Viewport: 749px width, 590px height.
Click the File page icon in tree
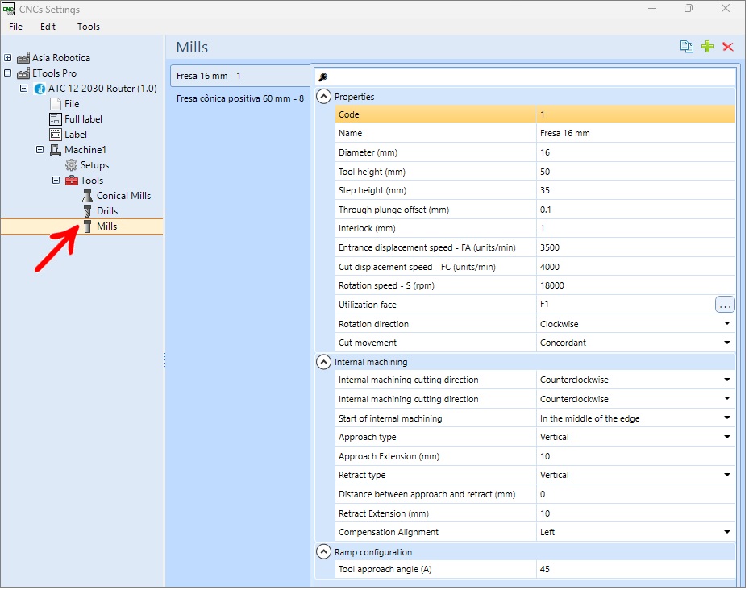click(56, 104)
